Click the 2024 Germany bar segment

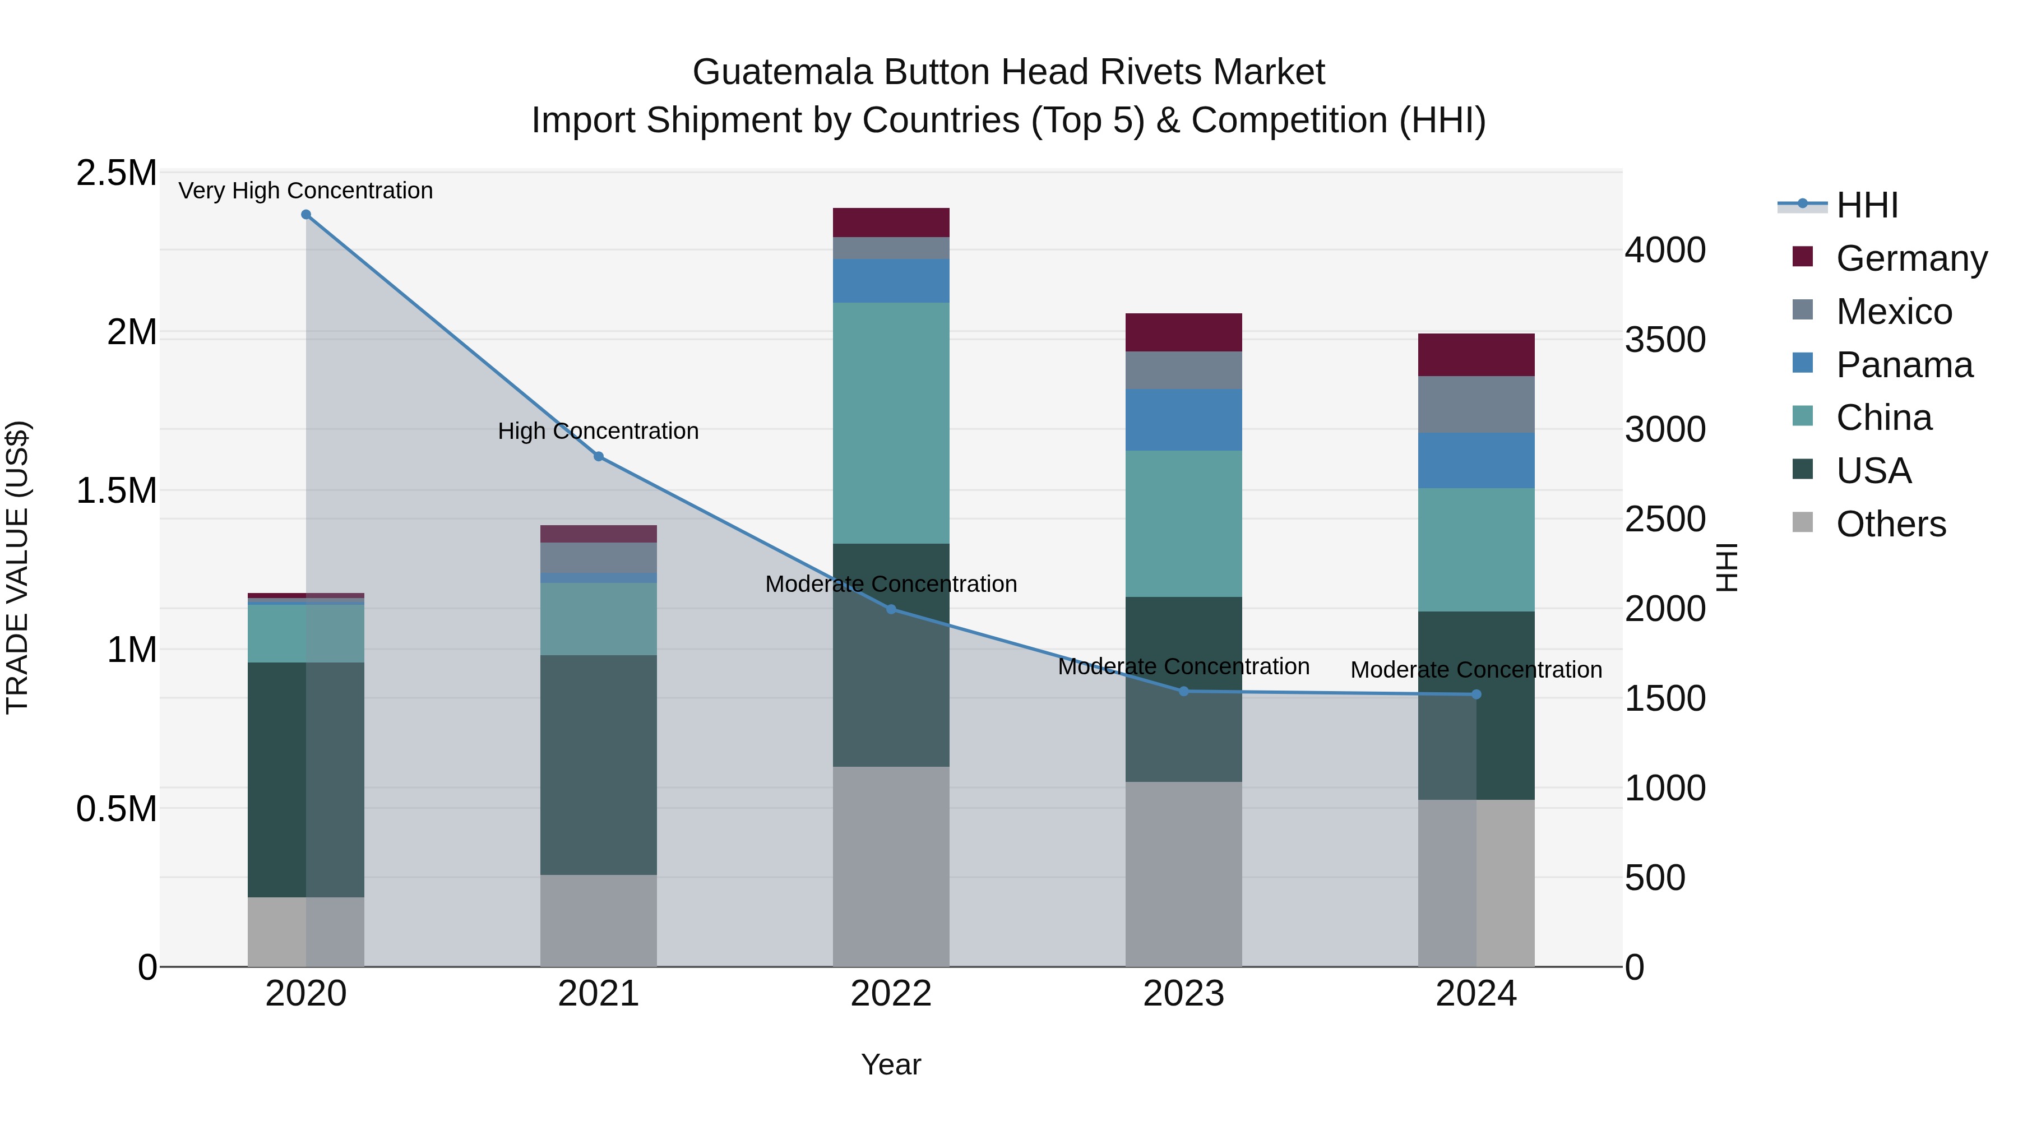pos(1477,355)
